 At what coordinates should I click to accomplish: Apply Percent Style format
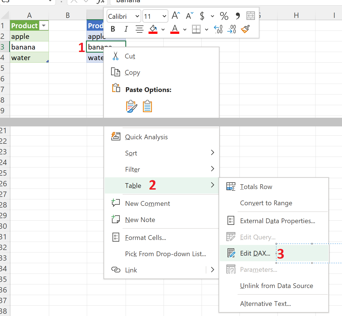click(x=224, y=16)
